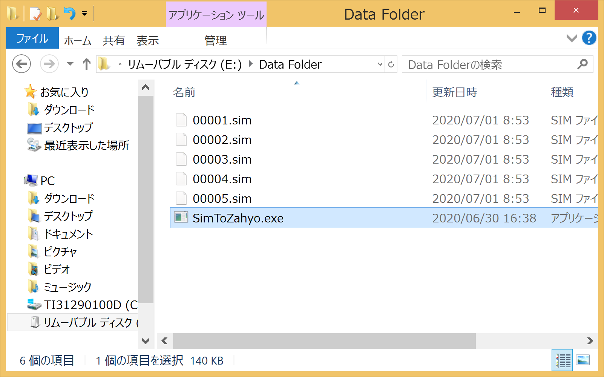Click the New Folder icon in quick access toolbar
Image resolution: width=604 pixels, height=377 pixels.
point(52,14)
